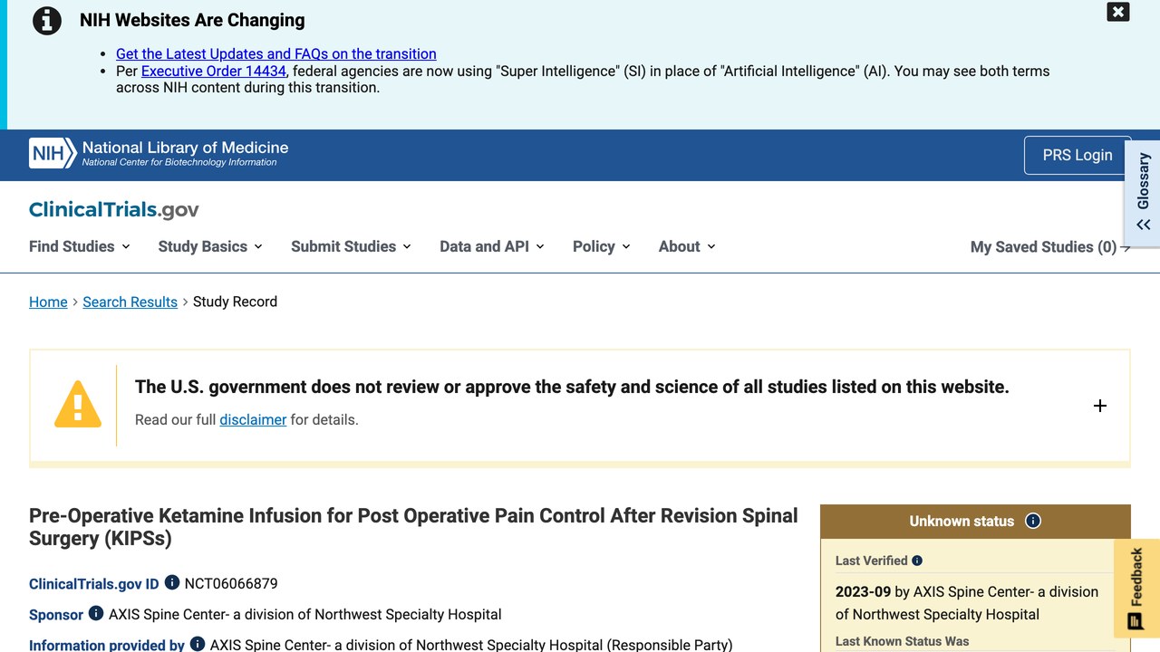Show info for Information provided by

[x=198, y=644]
